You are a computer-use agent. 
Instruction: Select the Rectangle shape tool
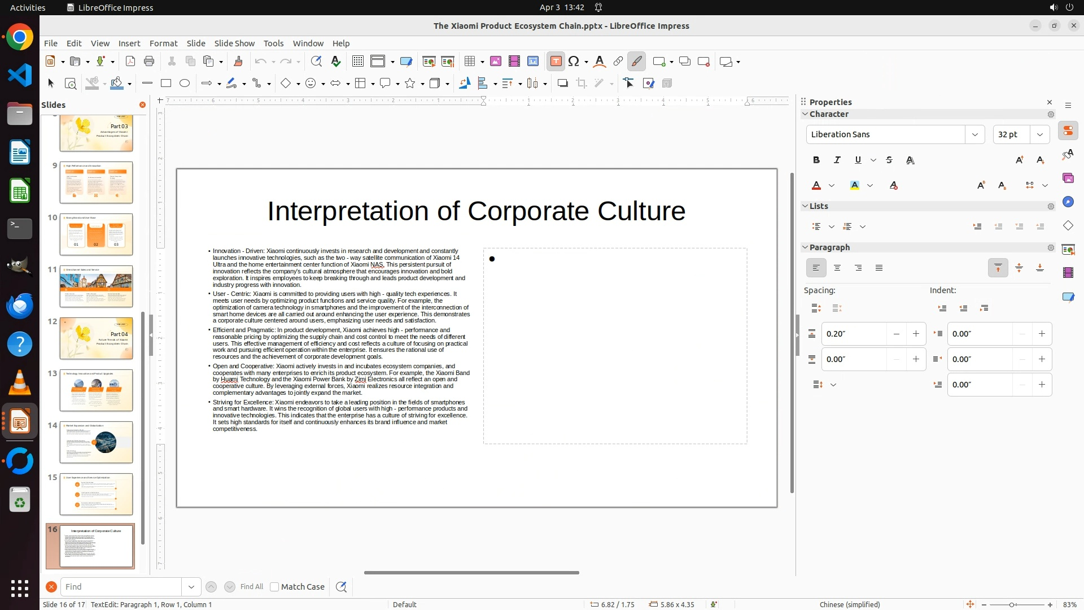tap(166, 84)
